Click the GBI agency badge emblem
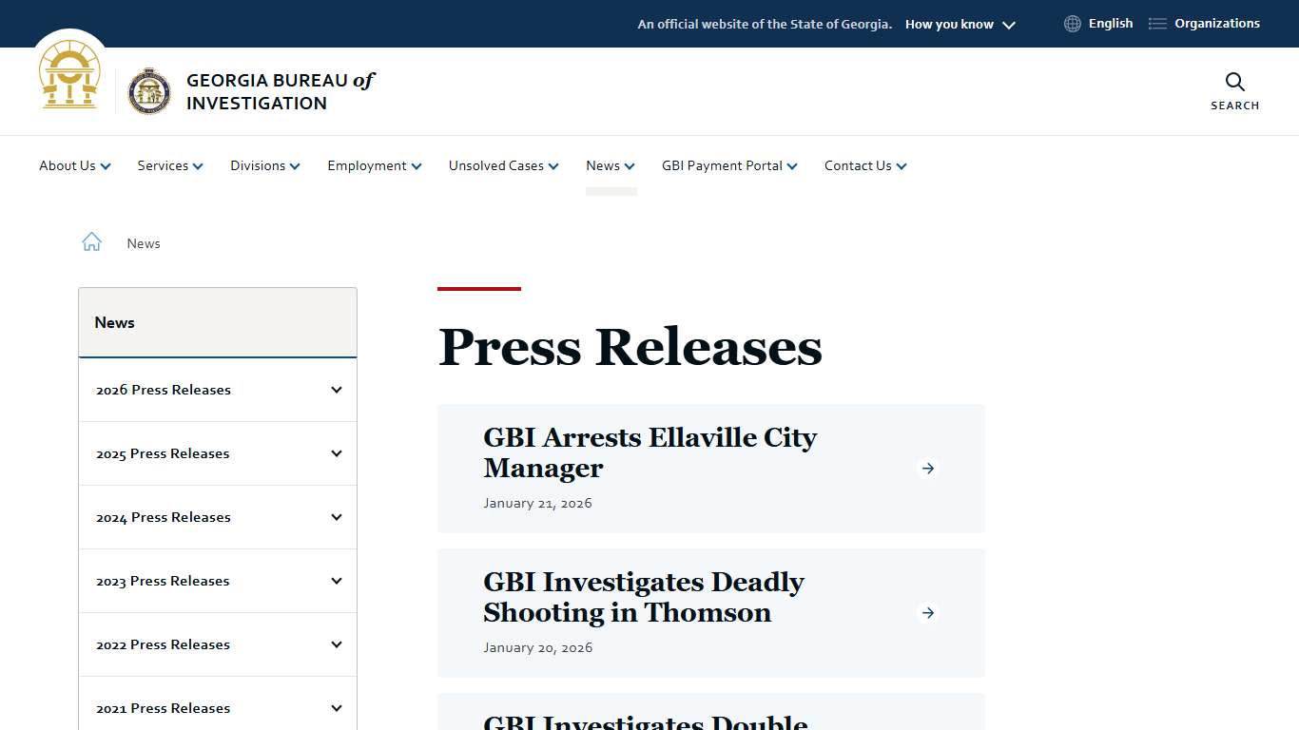 (150, 91)
